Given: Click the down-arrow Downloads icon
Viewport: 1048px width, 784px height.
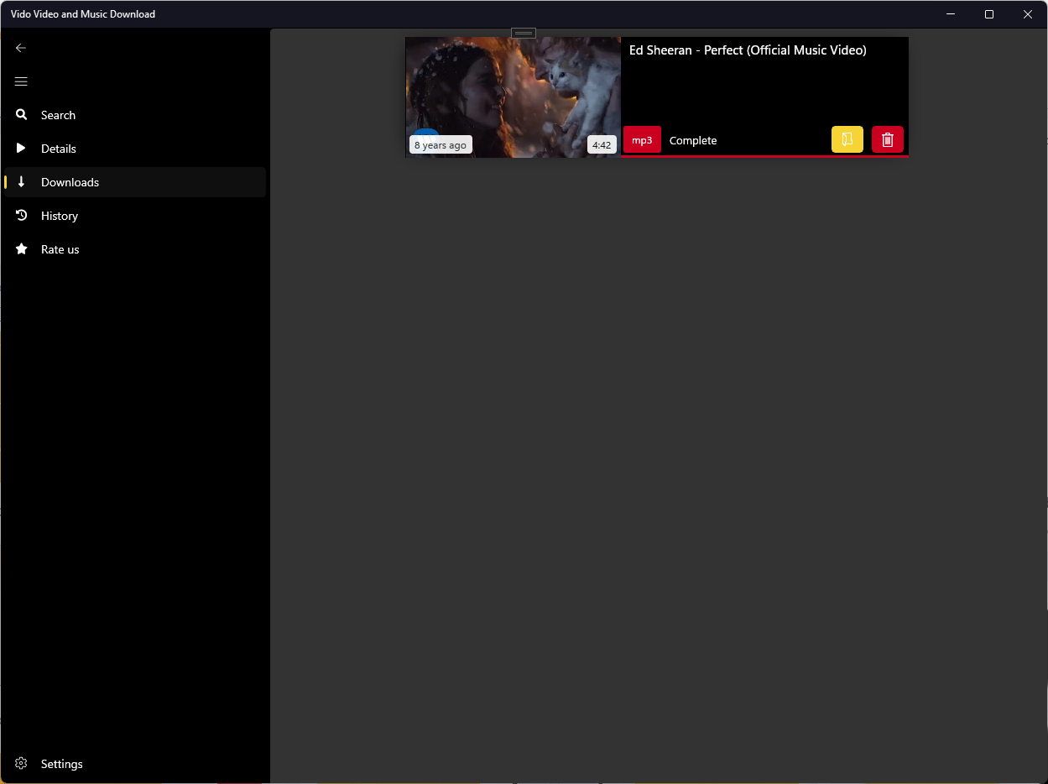Looking at the screenshot, I should (22, 182).
